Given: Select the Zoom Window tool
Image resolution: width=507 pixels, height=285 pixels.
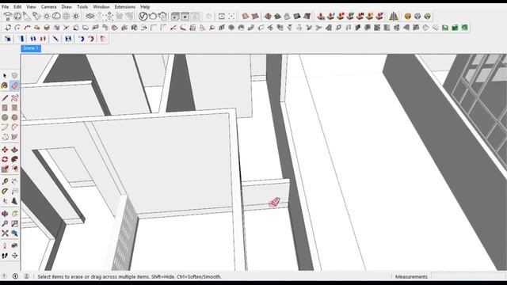Looking at the screenshot, I should 14,223.
